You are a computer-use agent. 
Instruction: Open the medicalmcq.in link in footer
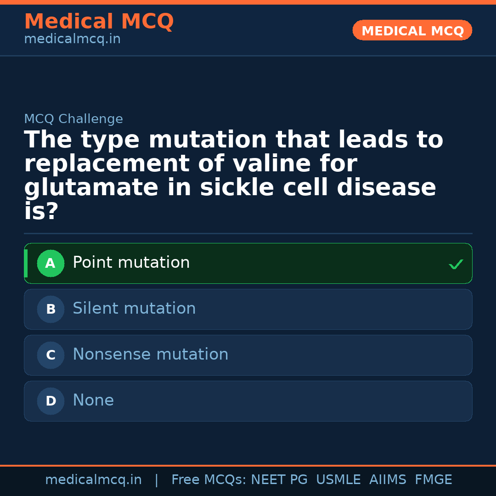(93, 480)
